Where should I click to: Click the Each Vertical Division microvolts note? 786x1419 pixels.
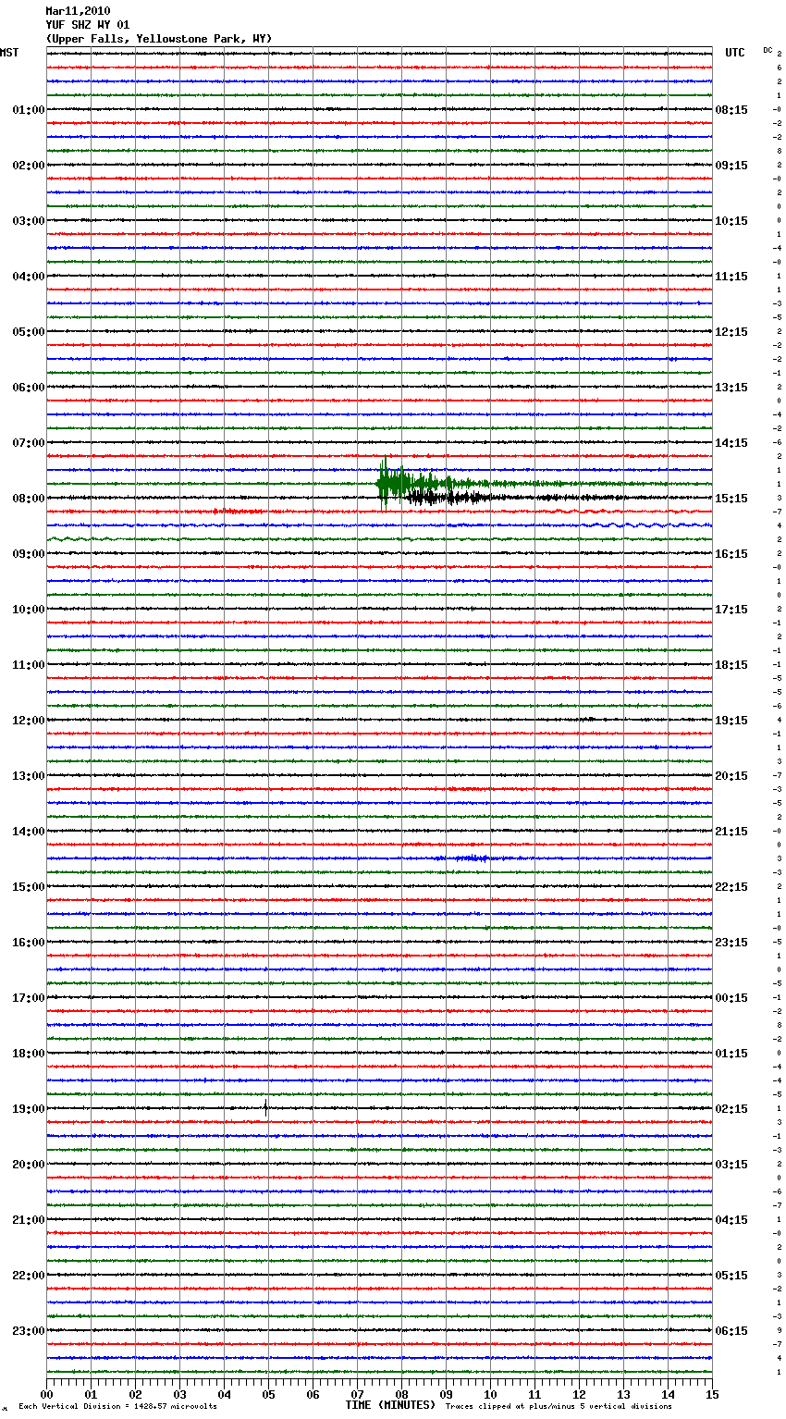[117, 1406]
